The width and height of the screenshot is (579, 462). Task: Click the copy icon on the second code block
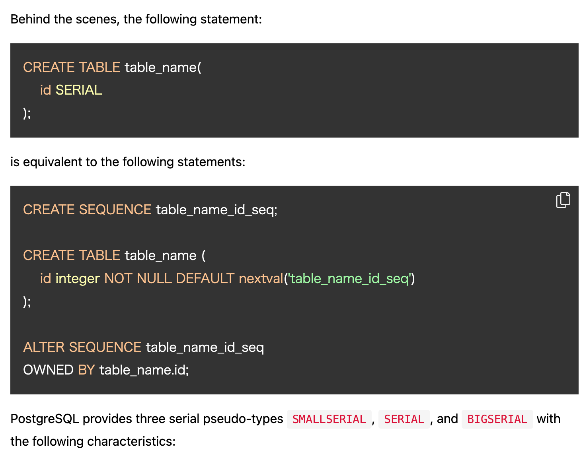click(562, 200)
